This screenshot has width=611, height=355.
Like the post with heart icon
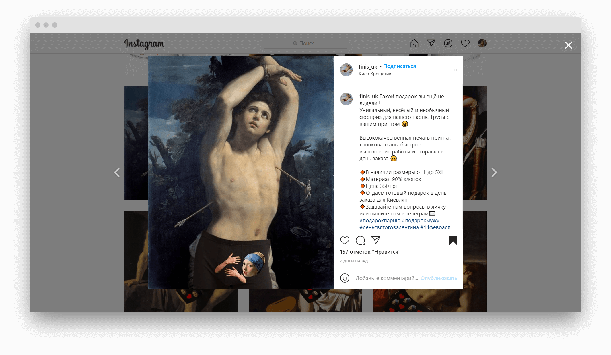pyautogui.click(x=345, y=240)
